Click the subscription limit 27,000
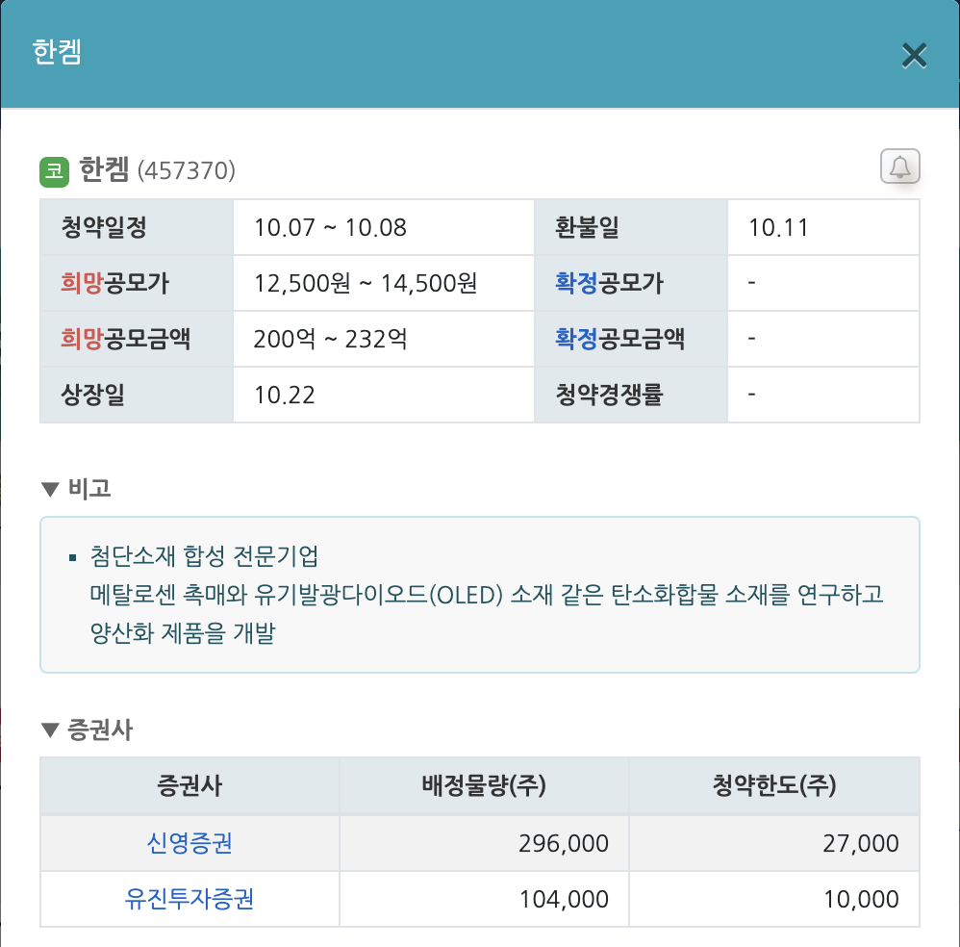960x947 pixels. (860, 843)
